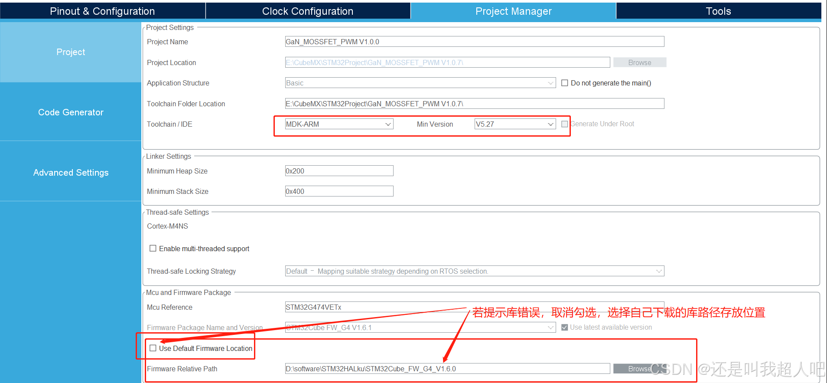
Task: Enable multi-threaded support checkbox
Action: pos(153,249)
